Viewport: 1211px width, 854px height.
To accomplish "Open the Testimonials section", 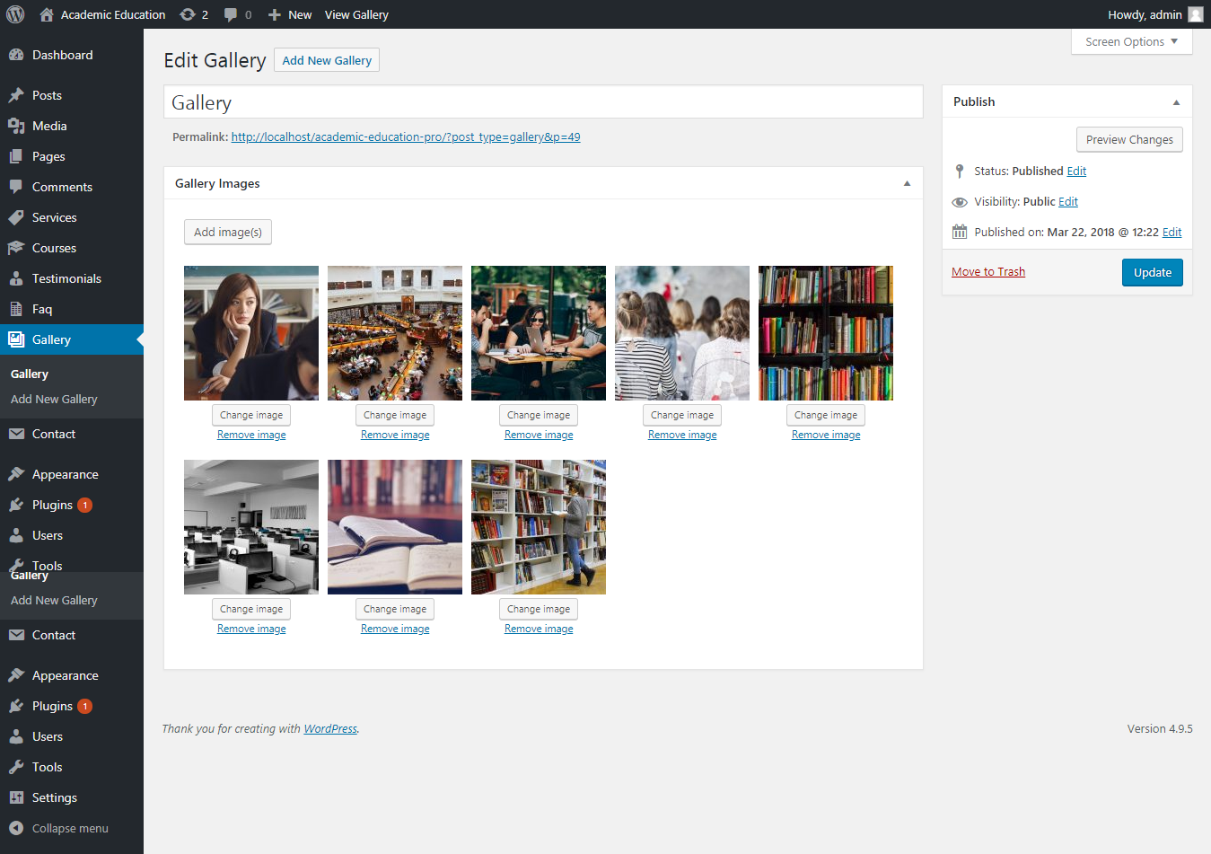I will coord(66,278).
